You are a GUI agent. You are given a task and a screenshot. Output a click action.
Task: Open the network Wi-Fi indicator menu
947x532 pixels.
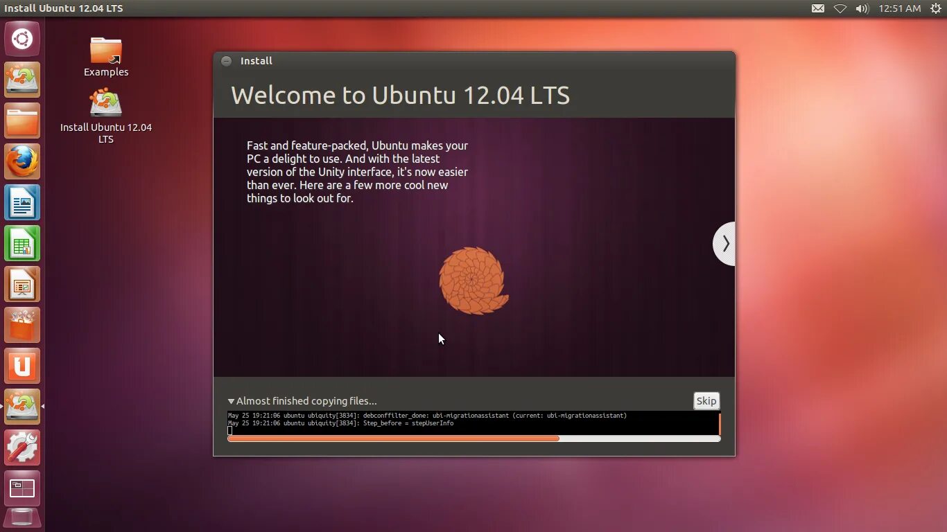(x=840, y=8)
